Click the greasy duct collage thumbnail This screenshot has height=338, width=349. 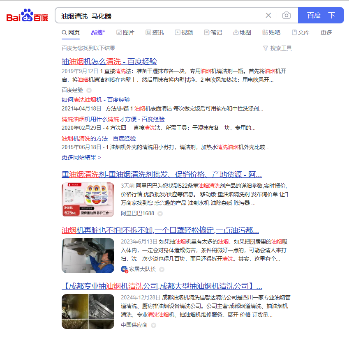(x=88, y=311)
